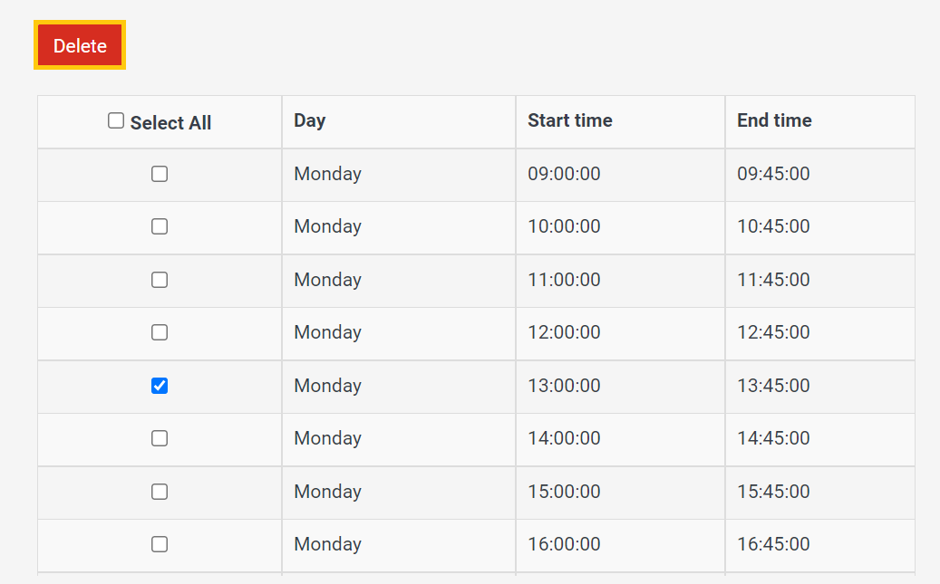Image resolution: width=940 pixels, height=584 pixels.
Task: Uncheck the 13:00:00 Monday slot checkbox
Action: coord(160,386)
